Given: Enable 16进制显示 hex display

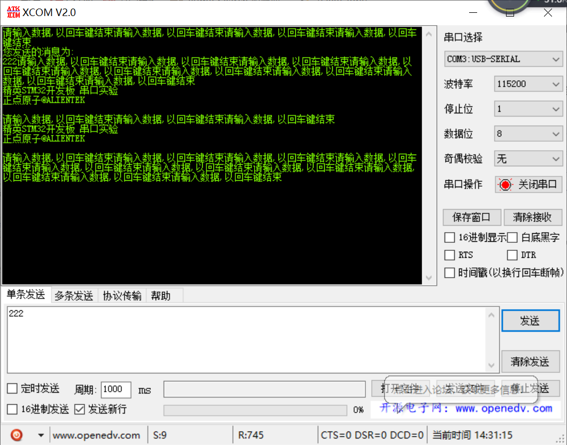Looking at the screenshot, I should coord(449,237).
